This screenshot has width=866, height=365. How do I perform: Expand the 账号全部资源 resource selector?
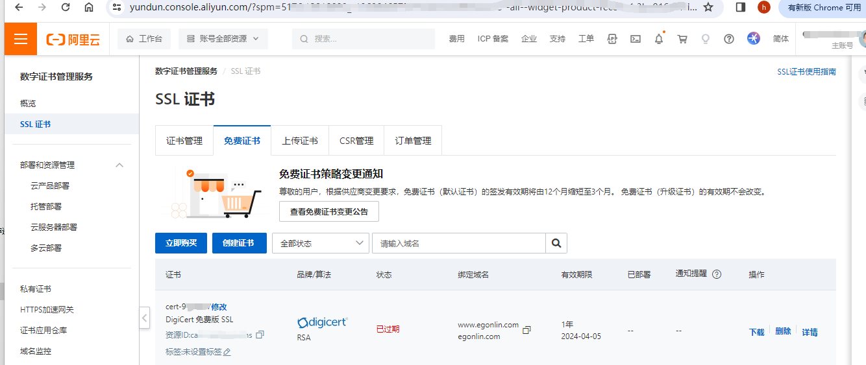(223, 39)
